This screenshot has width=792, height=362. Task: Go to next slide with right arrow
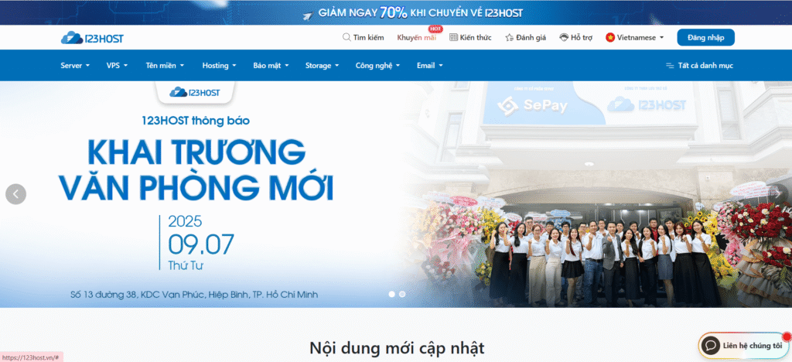780,194
